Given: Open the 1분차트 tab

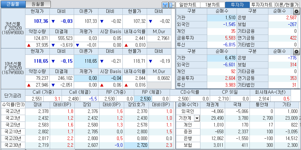Looking at the screenshot, I should [x=213, y=5].
